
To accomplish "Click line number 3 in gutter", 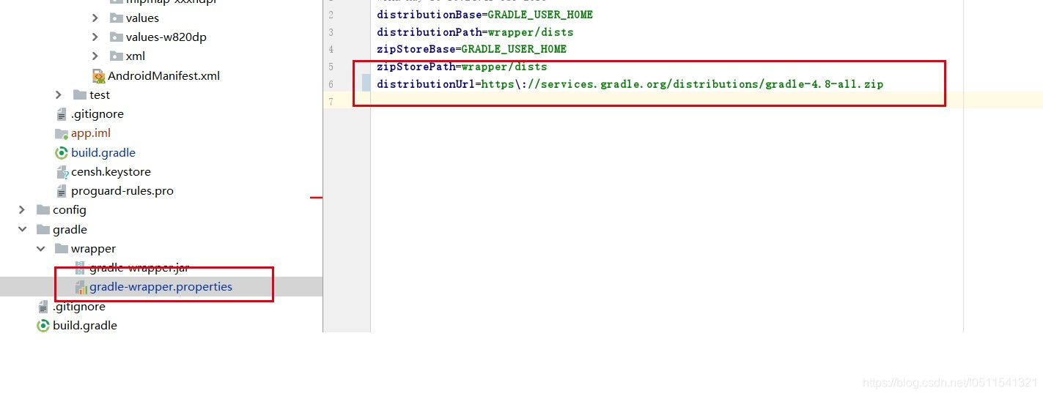I will 331,32.
